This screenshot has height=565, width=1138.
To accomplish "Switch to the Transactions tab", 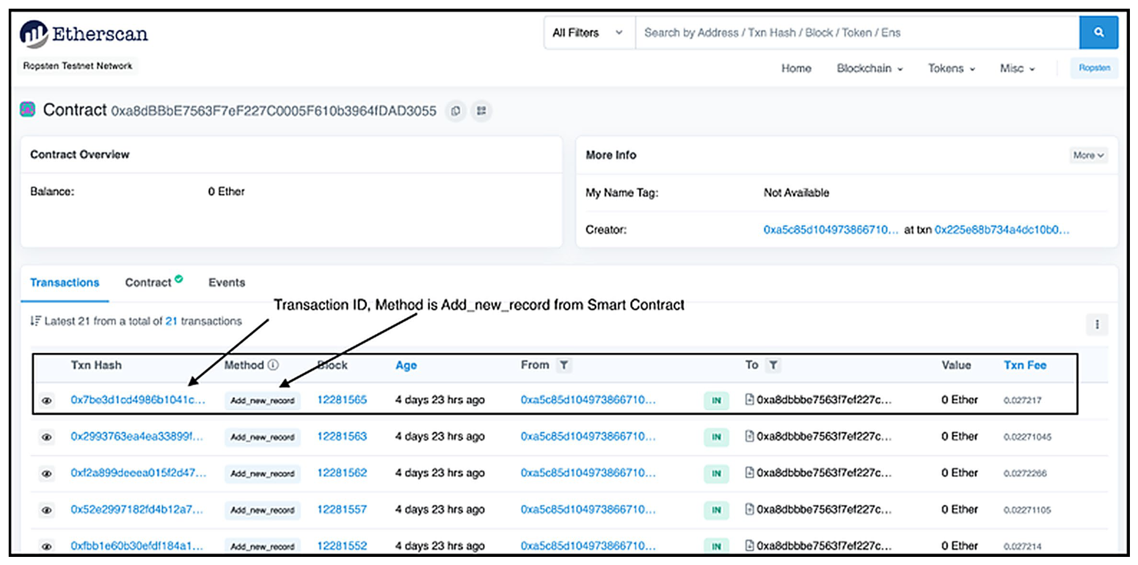I will point(65,282).
